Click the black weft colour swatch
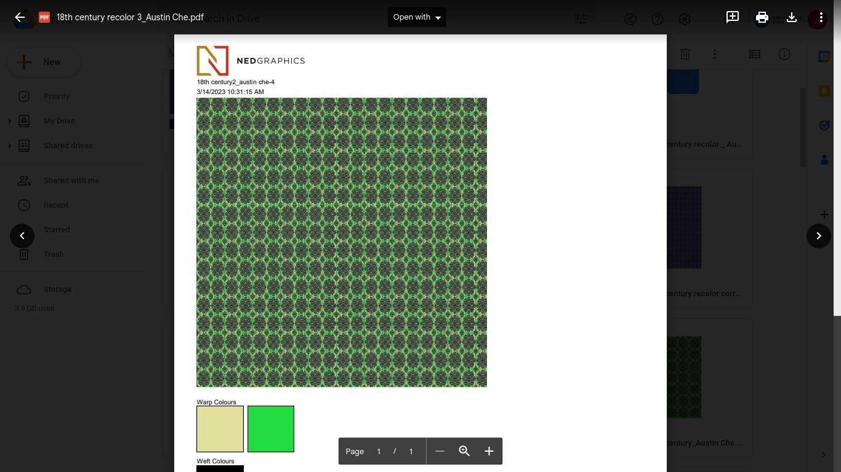The height and width of the screenshot is (472, 841). click(x=220, y=469)
